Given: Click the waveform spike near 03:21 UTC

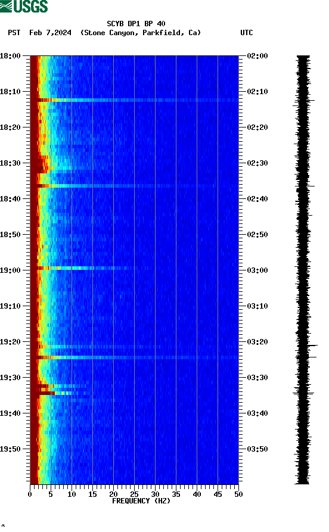Looking at the screenshot, I should pyautogui.click(x=313, y=346).
